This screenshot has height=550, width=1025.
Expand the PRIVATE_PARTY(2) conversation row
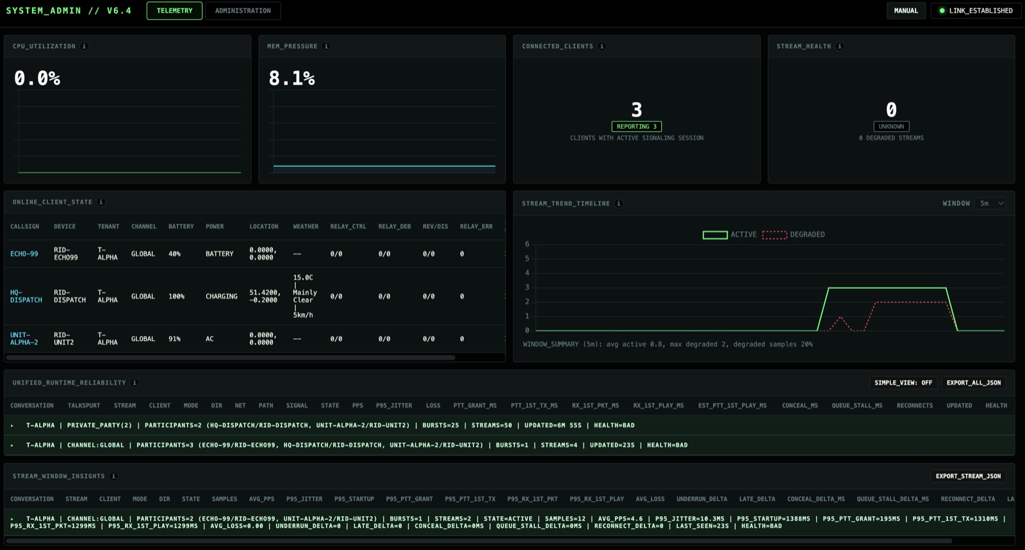509,426
